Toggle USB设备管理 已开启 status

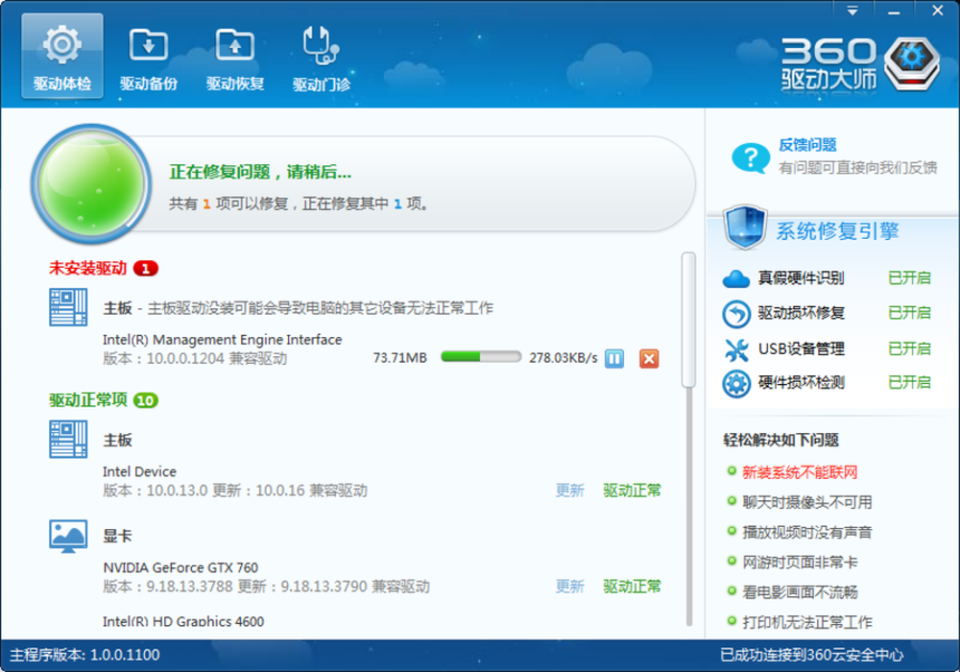[909, 348]
